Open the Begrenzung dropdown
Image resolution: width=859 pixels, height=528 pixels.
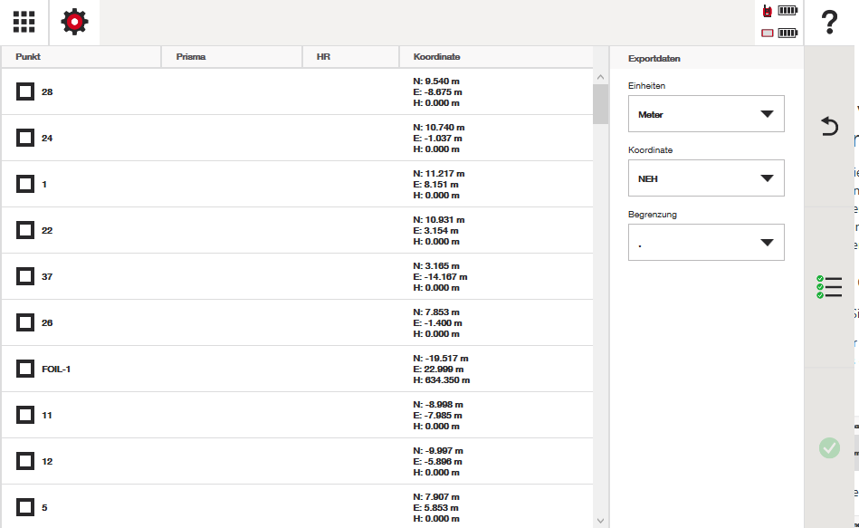pyautogui.click(x=706, y=243)
